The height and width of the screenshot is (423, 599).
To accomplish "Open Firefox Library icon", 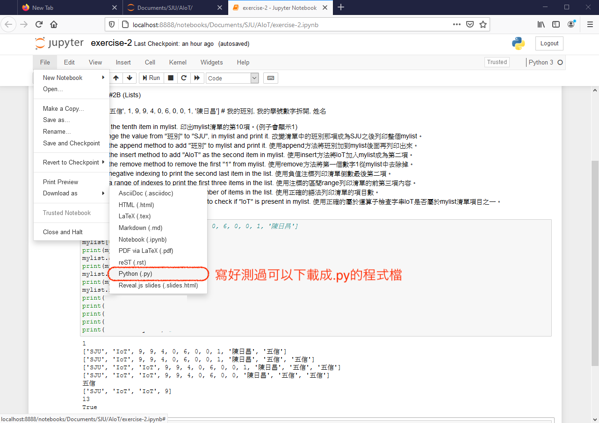I will [541, 24].
